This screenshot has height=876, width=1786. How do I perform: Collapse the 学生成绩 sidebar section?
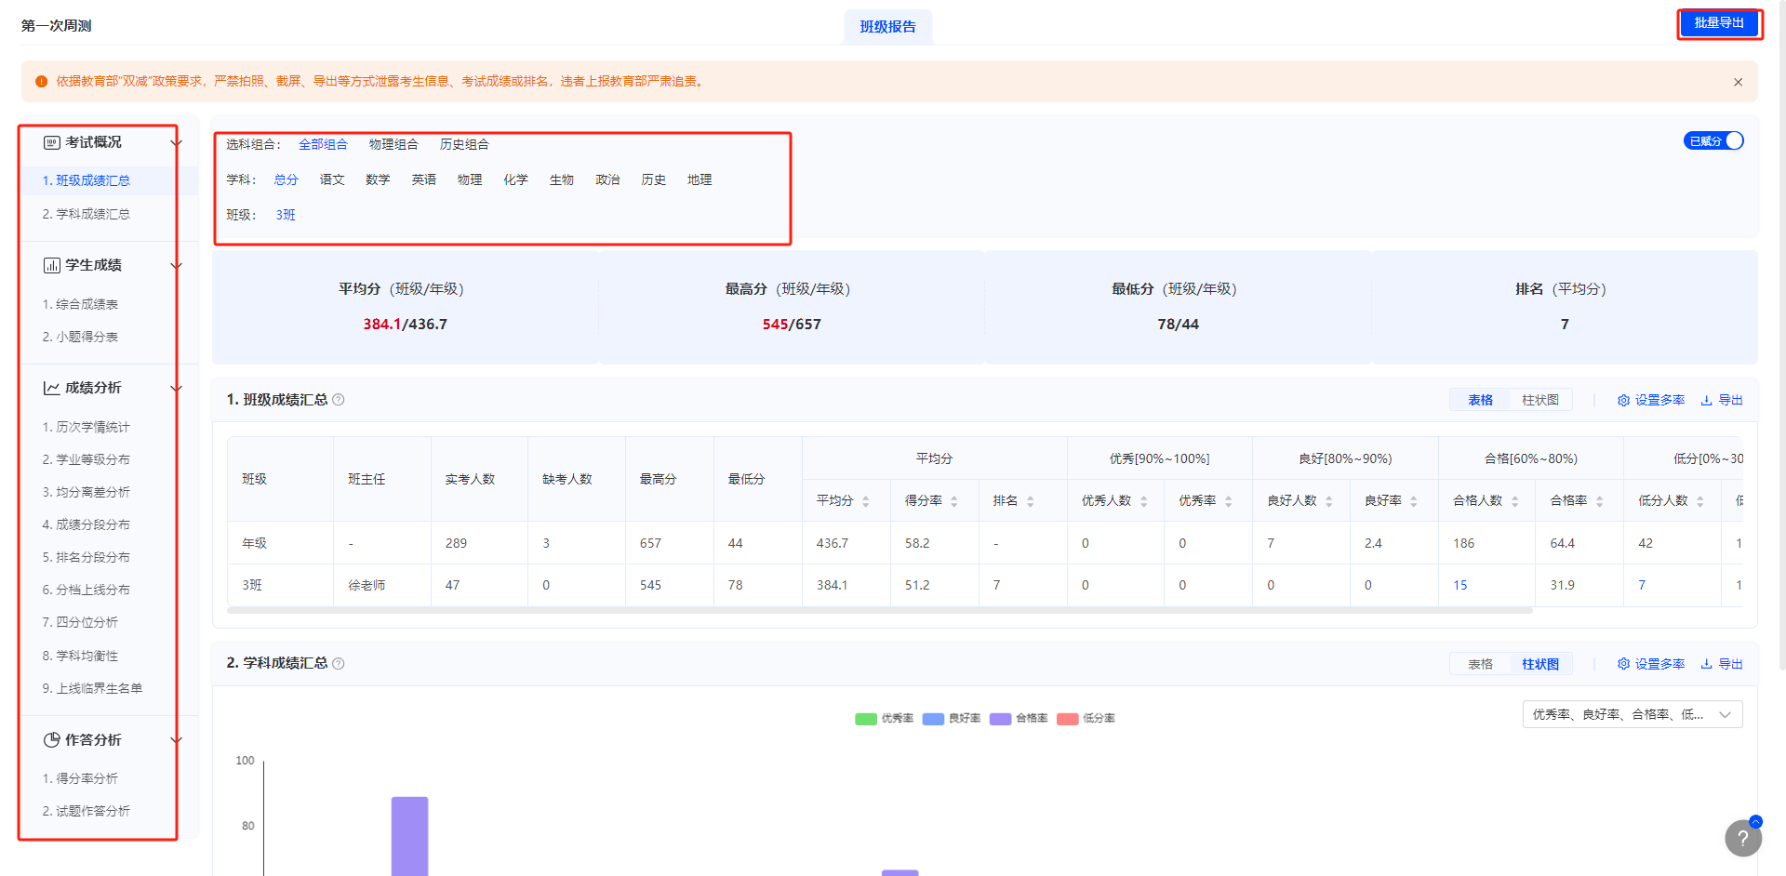click(176, 265)
